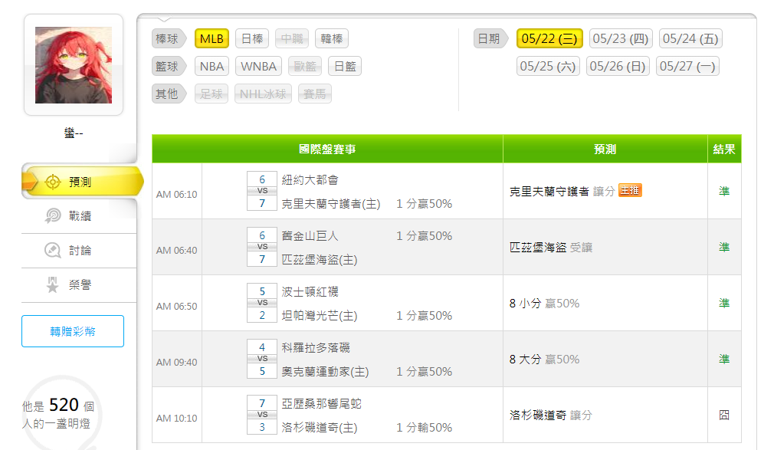
Task: Click the score 7 of 亞歷桑那響尾蛇
Action: 262,403
